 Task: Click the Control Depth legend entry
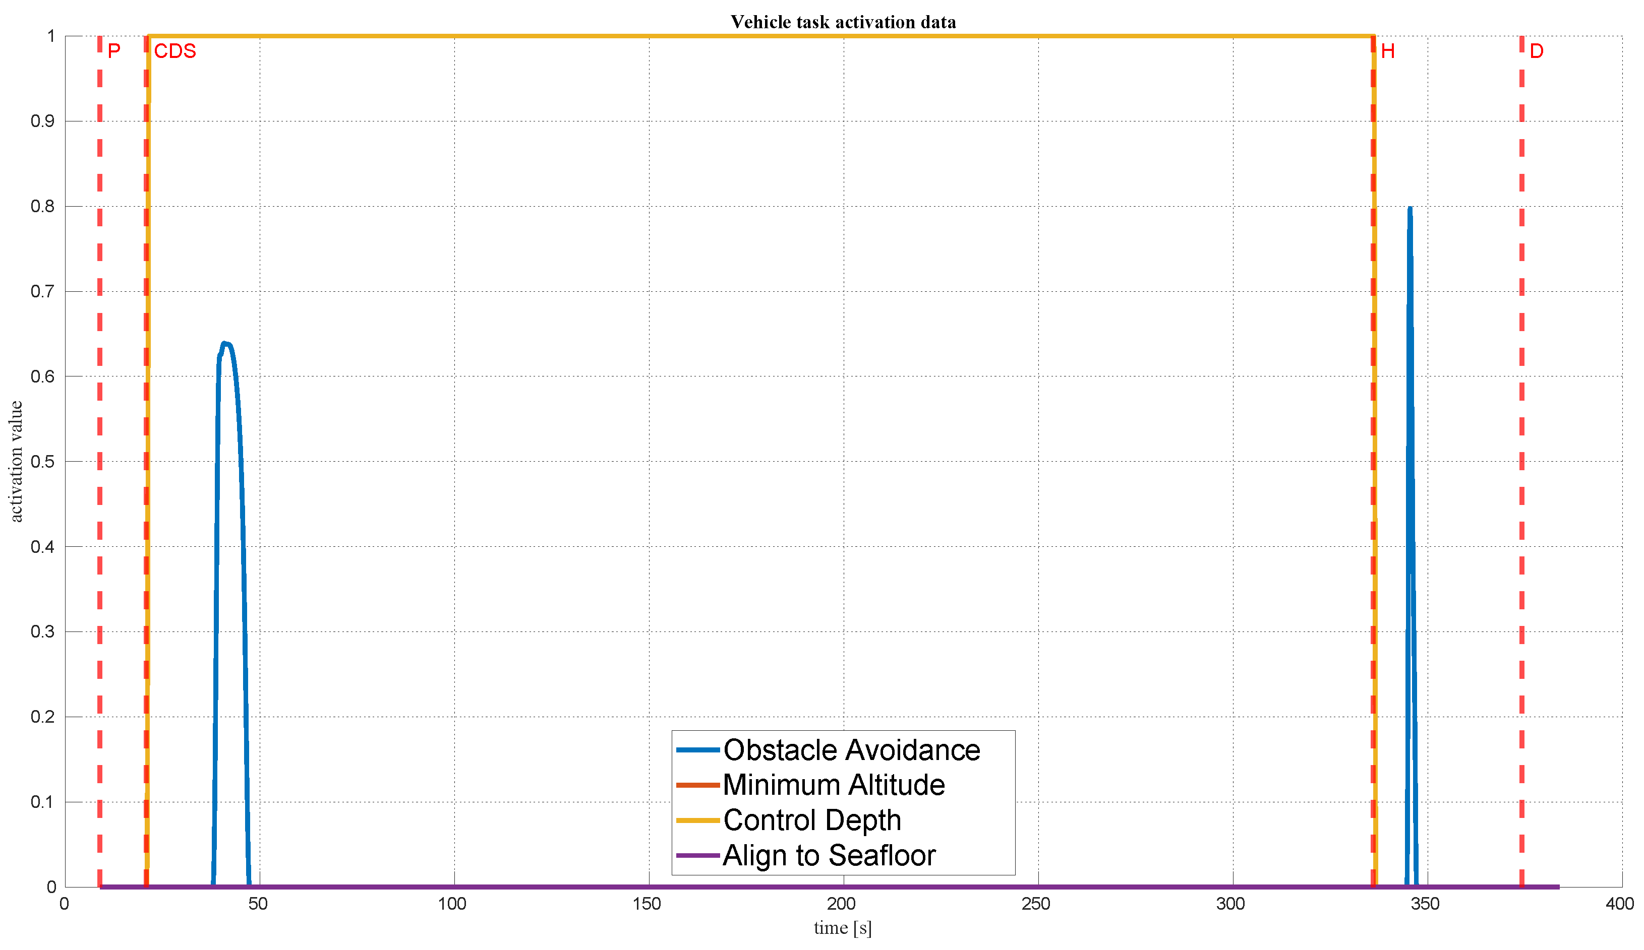[x=811, y=819]
